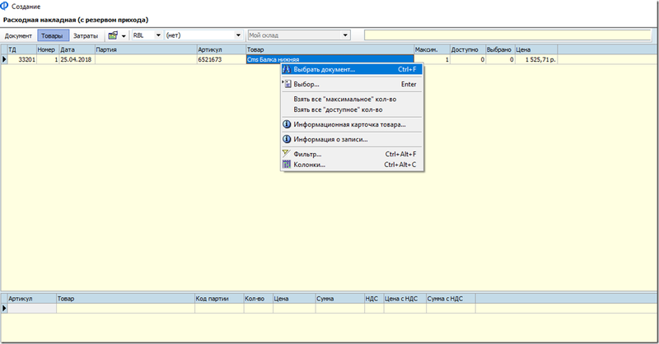Click the Доступно column header
This screenshot has height=344, width=659.
point(468,49)
